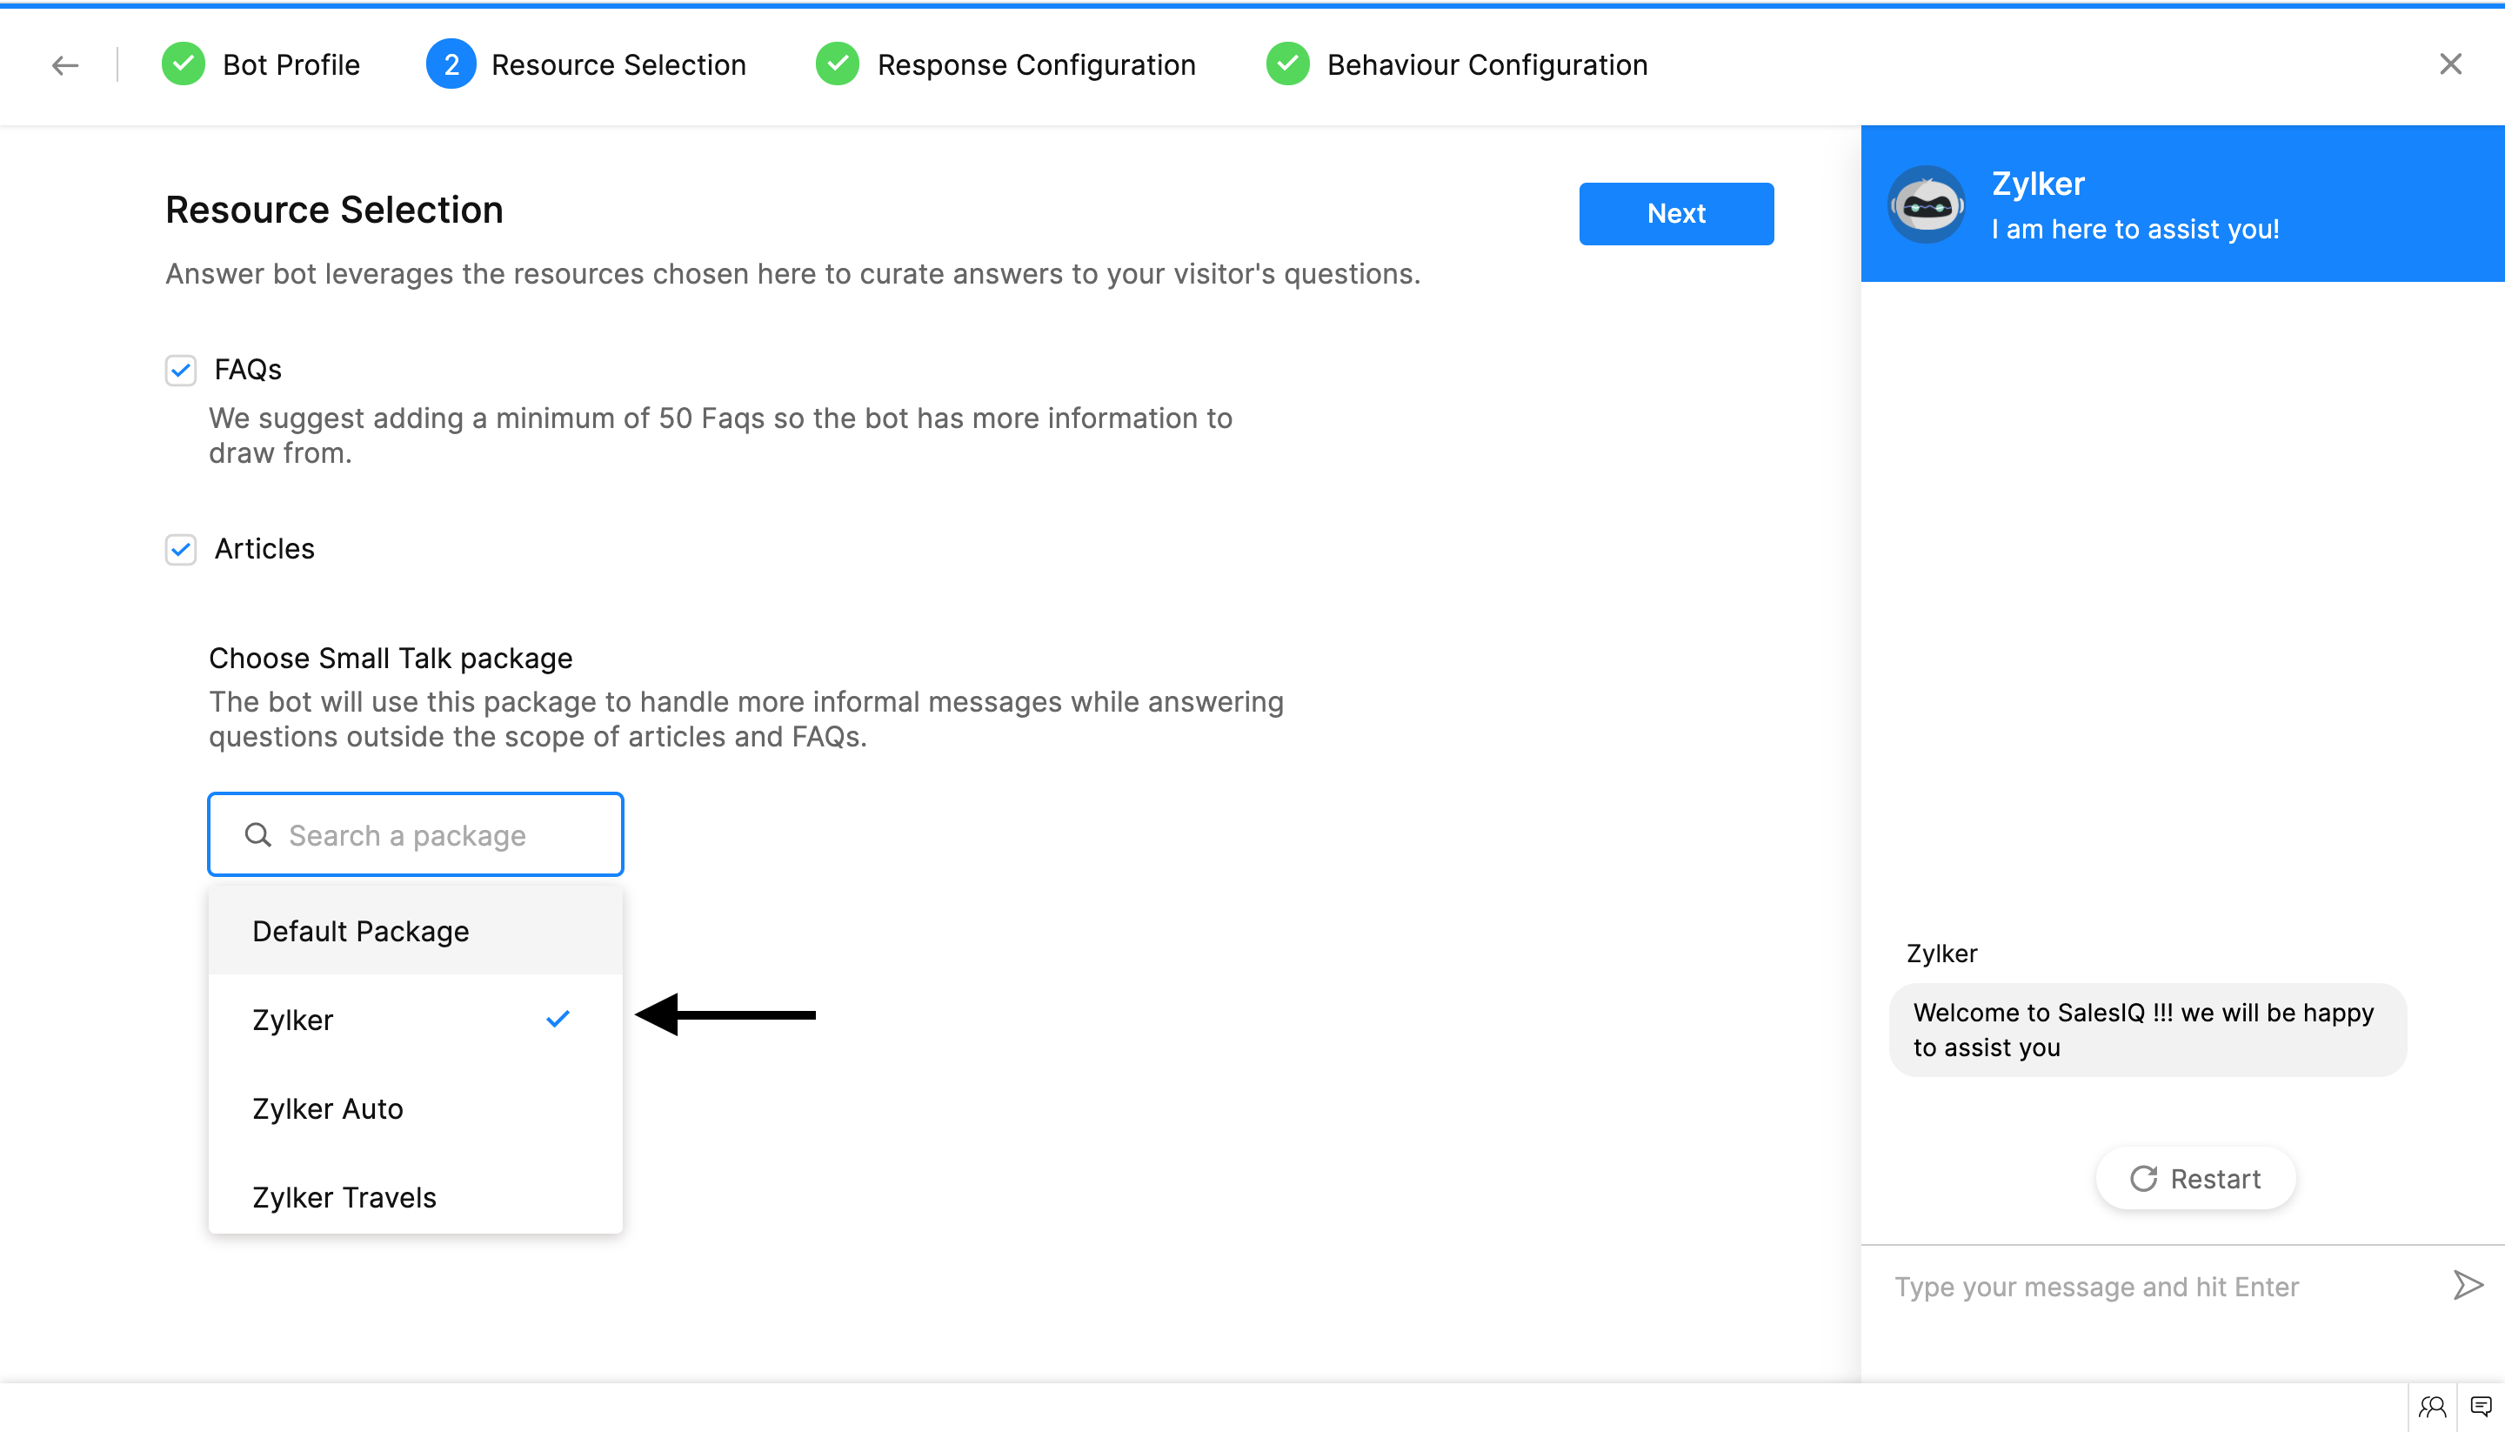2505x1432 pixels.
Task: Uncheck the Articles checkbox
Action: pos(181,550)
